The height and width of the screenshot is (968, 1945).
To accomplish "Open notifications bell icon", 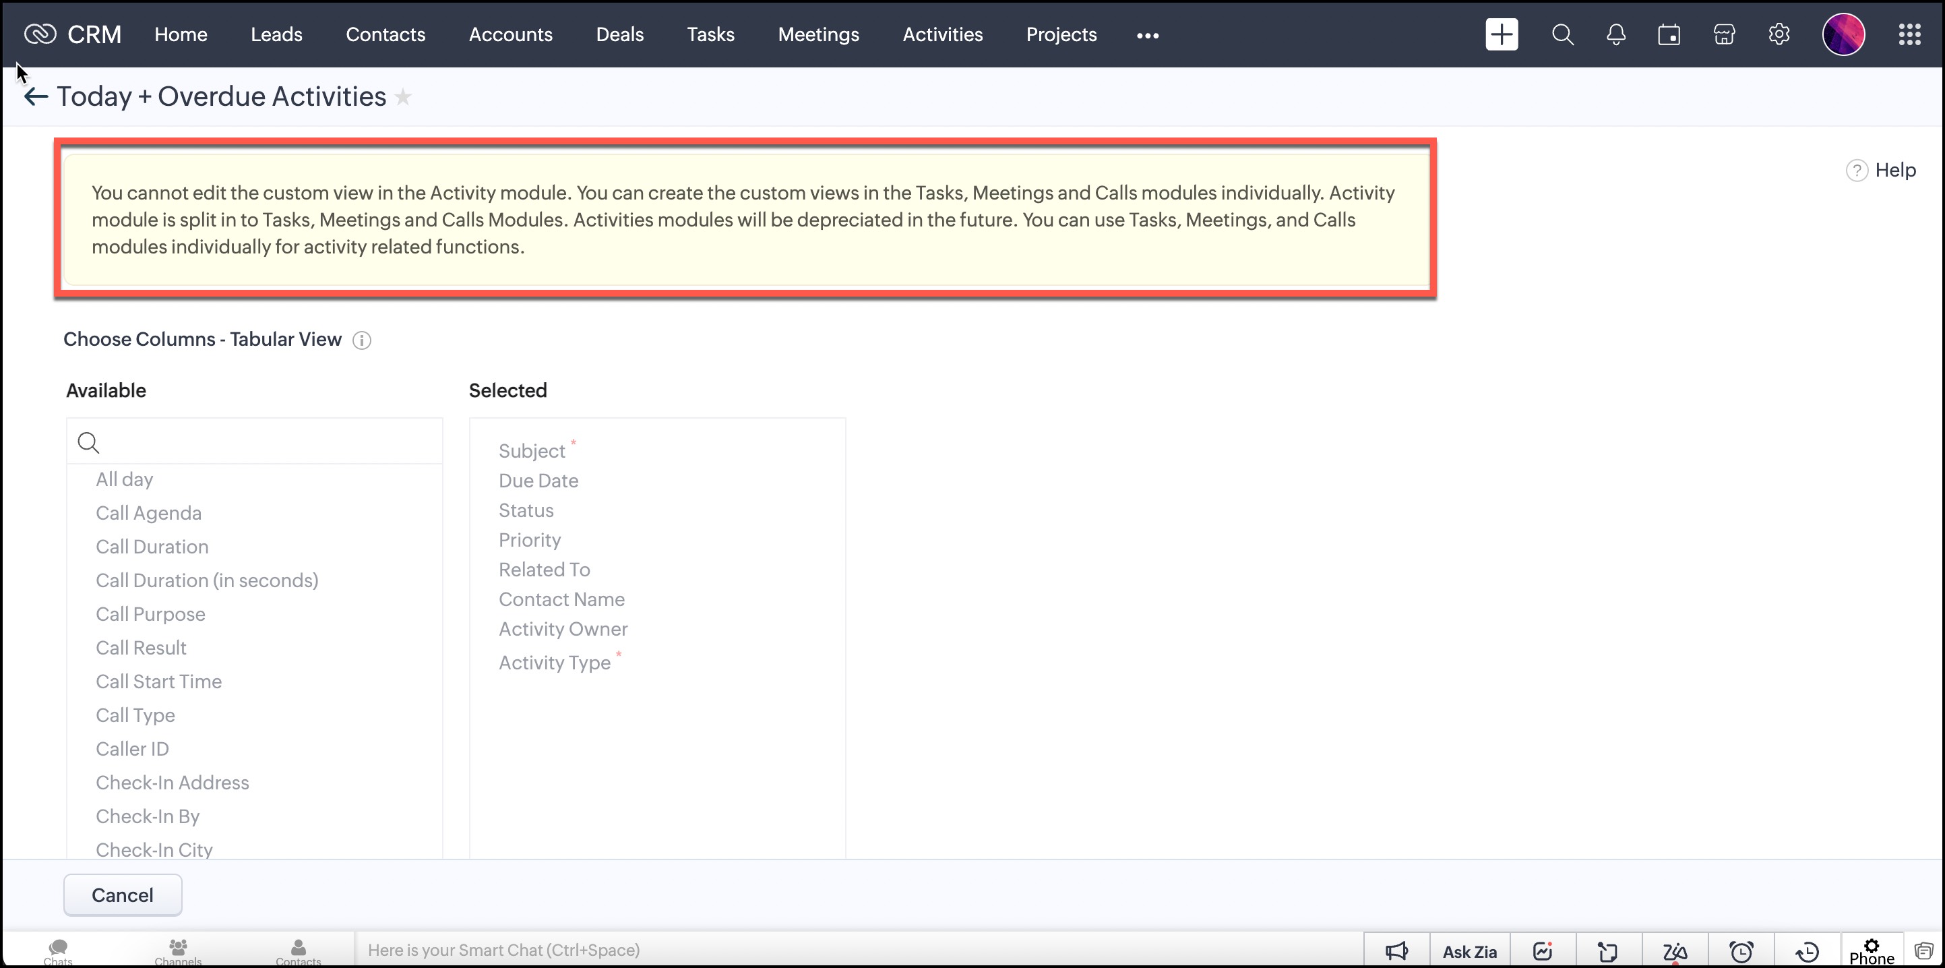I will 1616,35.
